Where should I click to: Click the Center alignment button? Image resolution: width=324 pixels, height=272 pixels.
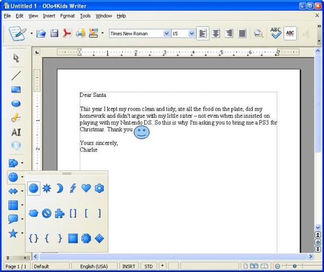coord(216,33)
